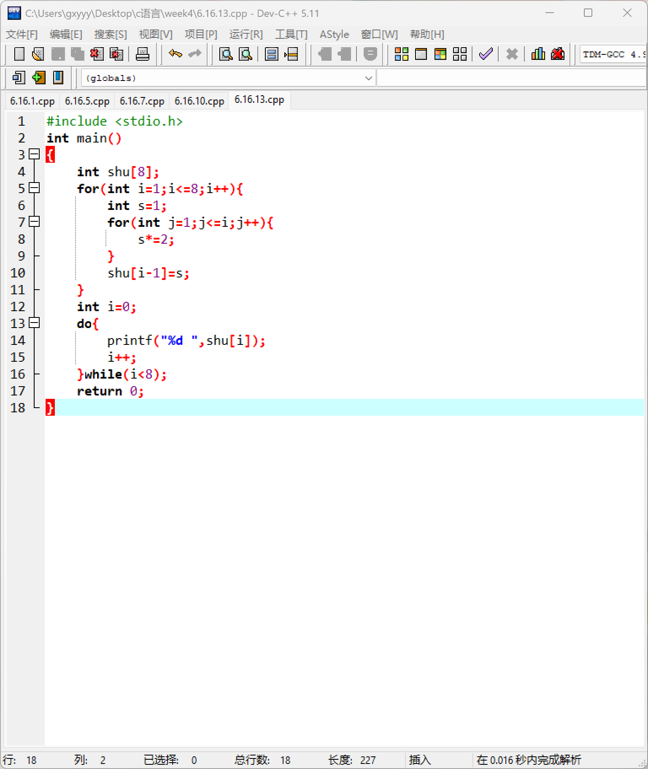Click the Stop execution X icon
This screenshot has width=648, height=769.
512,54
